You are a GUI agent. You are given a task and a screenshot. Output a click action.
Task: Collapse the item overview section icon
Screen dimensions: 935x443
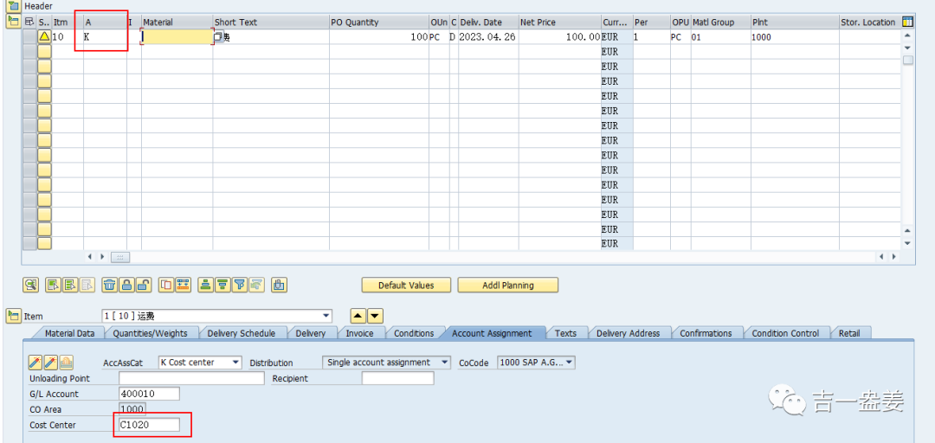coord(13,22)
